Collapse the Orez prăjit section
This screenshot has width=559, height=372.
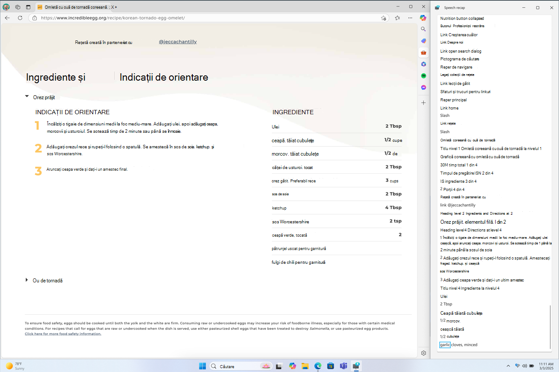coord(27,97)
